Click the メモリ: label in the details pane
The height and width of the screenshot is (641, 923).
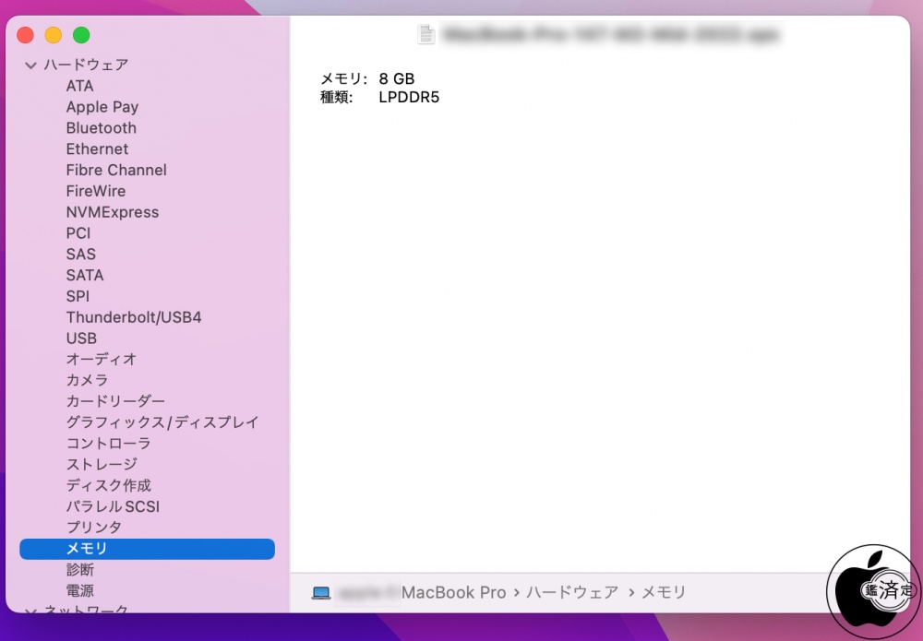[x=343, y=78]
